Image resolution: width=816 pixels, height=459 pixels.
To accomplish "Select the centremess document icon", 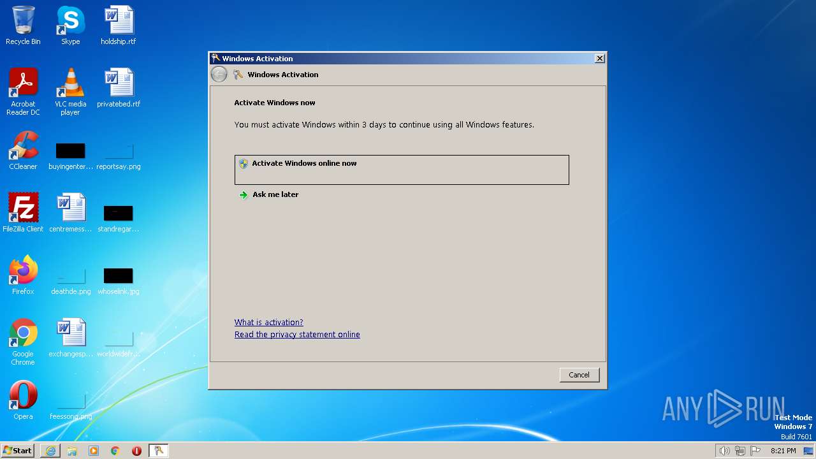I will click(x=70, y=213).
